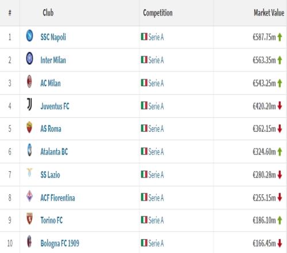Sort table by Club column header
Screen dimensions: 287x253
[48, 13]
